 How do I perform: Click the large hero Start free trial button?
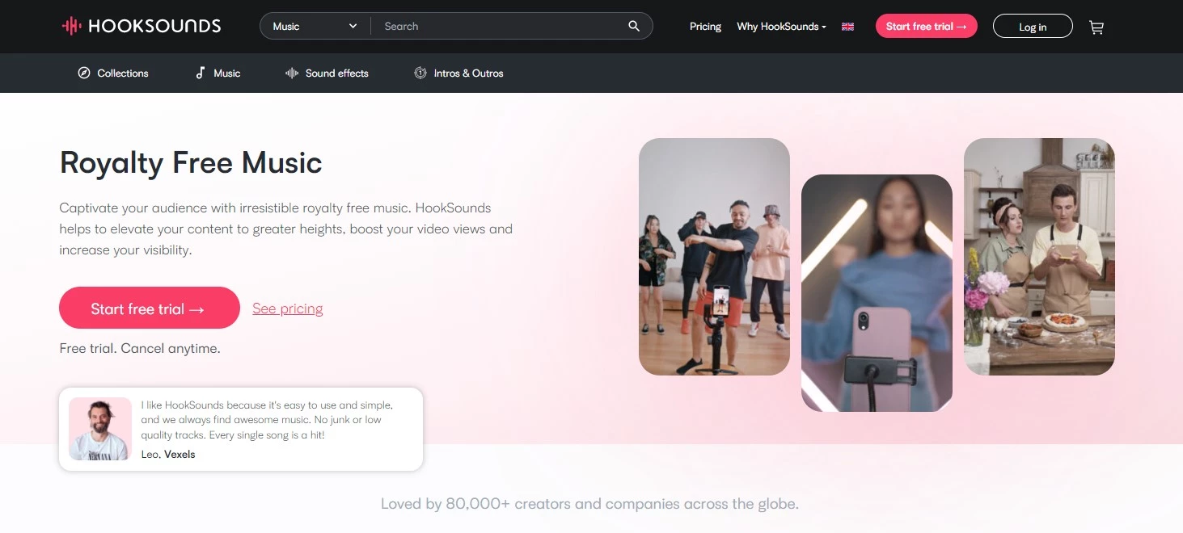point(150,308)
